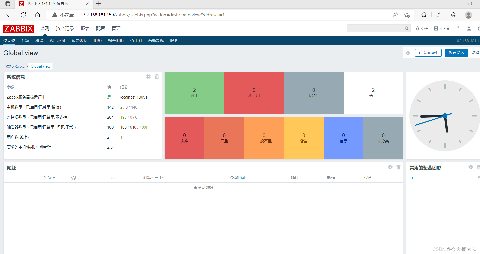Edit the 问题 widget via gear icon
480x254 pixels.
pos(390,167)
